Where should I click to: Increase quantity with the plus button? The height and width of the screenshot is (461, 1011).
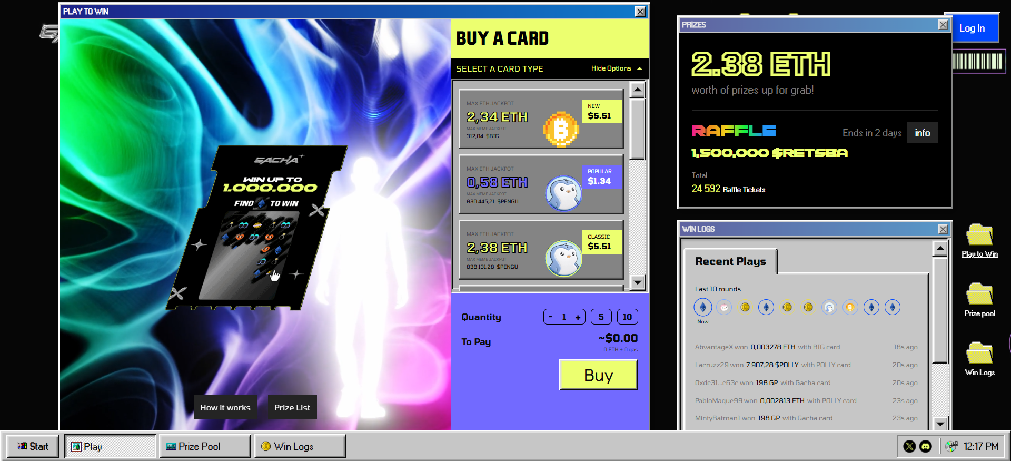point(578,317)
